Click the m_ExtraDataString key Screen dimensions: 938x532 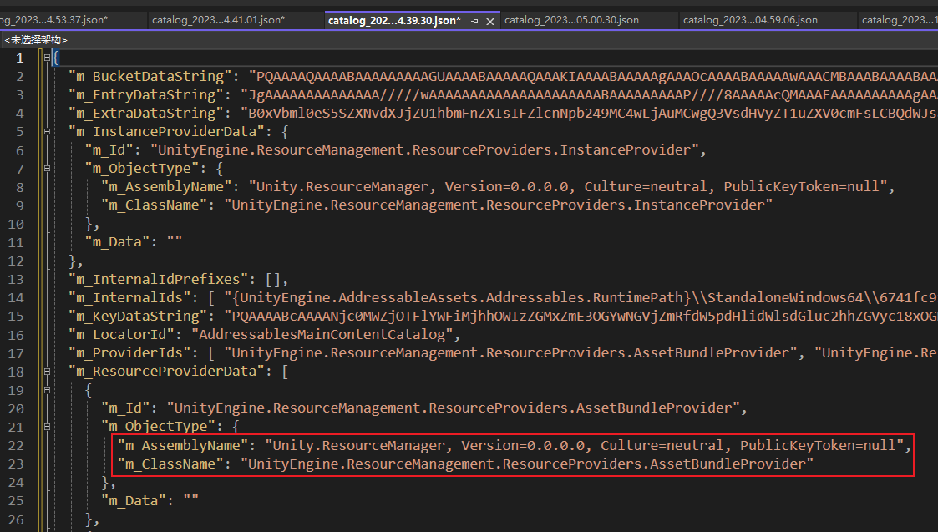(x=146, y=113)
